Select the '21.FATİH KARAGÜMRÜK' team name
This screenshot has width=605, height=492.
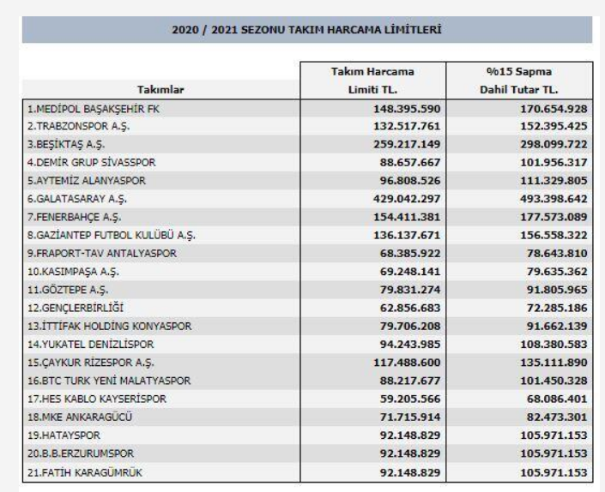[84, 472]
